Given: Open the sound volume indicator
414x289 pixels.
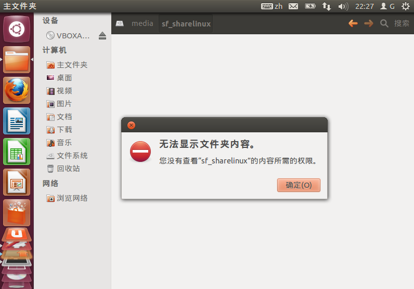Looking at the screenshot, I should point(343,6).
